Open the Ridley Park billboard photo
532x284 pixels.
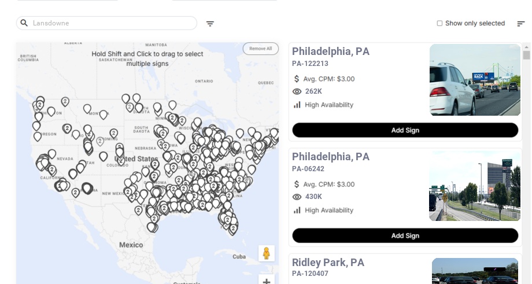click(475, 271)
